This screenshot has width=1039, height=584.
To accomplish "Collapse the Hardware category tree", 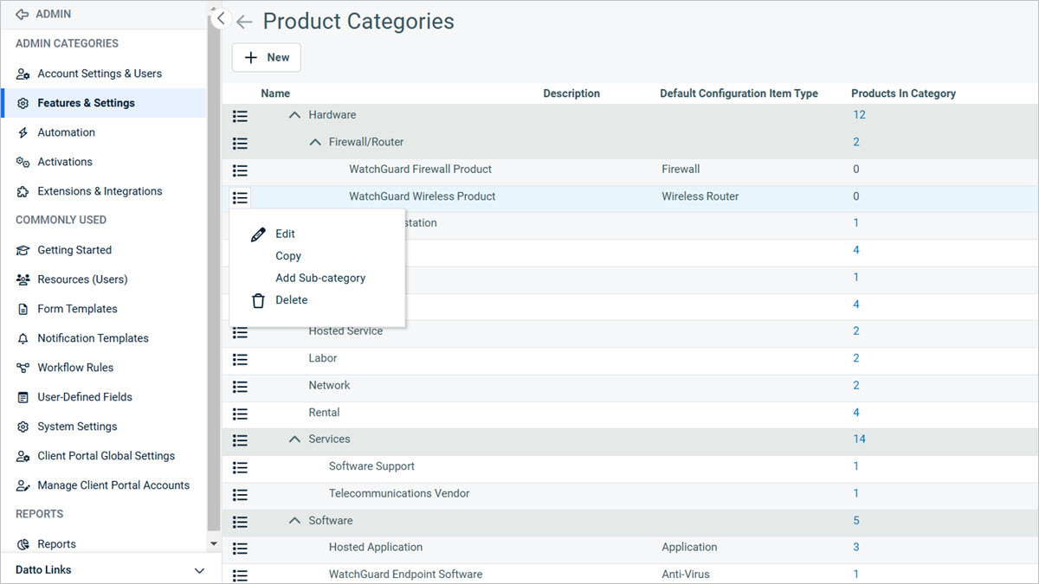I will [294, 113].
